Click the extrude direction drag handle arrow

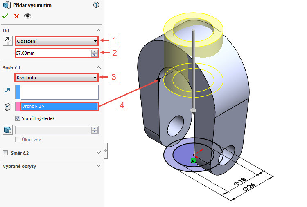tap(193, 111)
